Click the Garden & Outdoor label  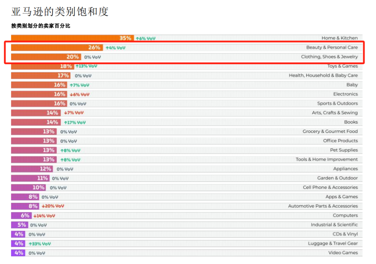[337, 178]
